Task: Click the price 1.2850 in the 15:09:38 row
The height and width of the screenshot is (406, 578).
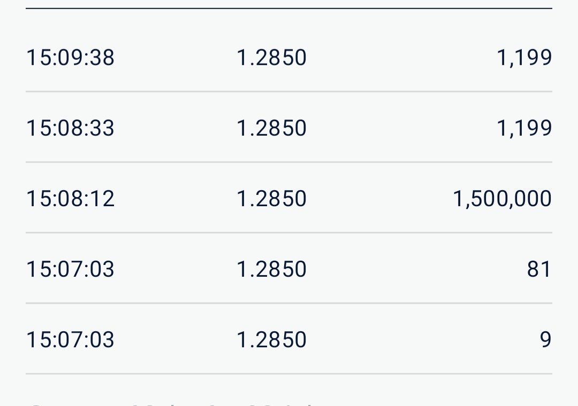Action: (271, 58)
